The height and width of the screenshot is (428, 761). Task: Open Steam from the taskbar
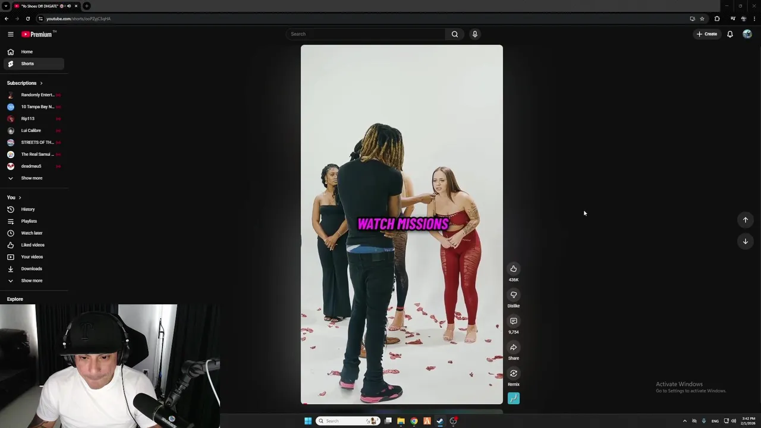click(440, 421)
